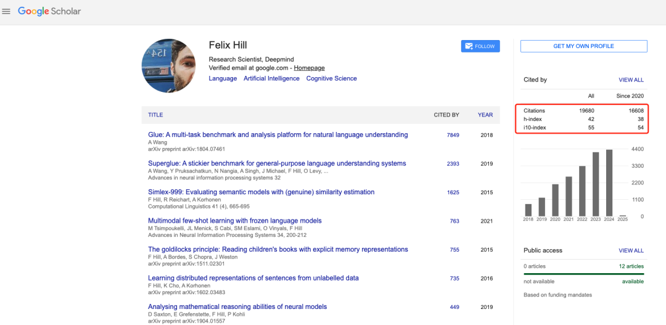Click the 2024 bar in citations chart

(609, 183)
